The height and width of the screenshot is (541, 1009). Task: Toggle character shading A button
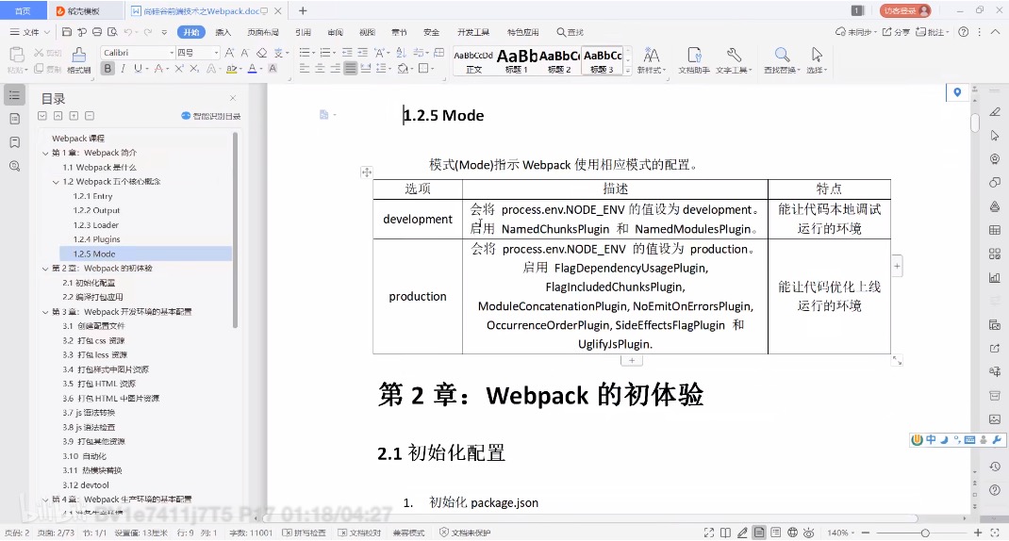[273, 68]
